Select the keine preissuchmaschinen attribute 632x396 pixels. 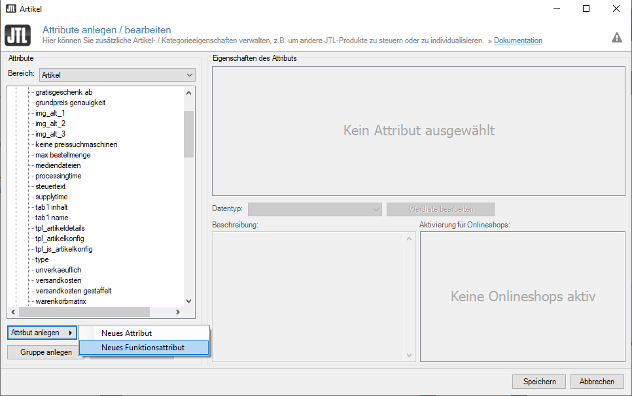pos(76,144)
